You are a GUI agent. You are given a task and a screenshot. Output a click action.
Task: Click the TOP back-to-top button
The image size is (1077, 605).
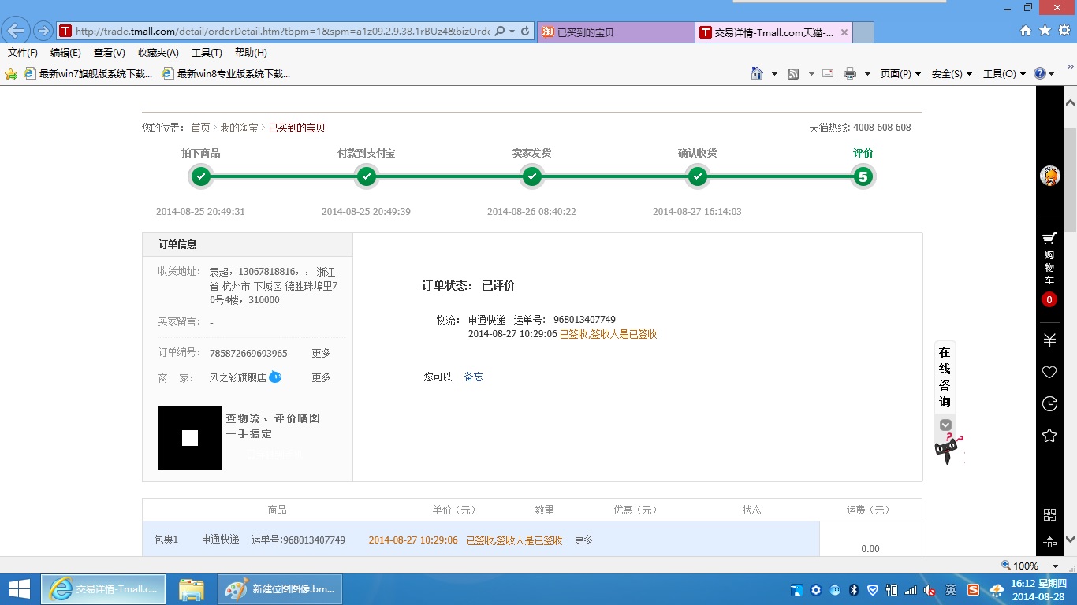1049,542
